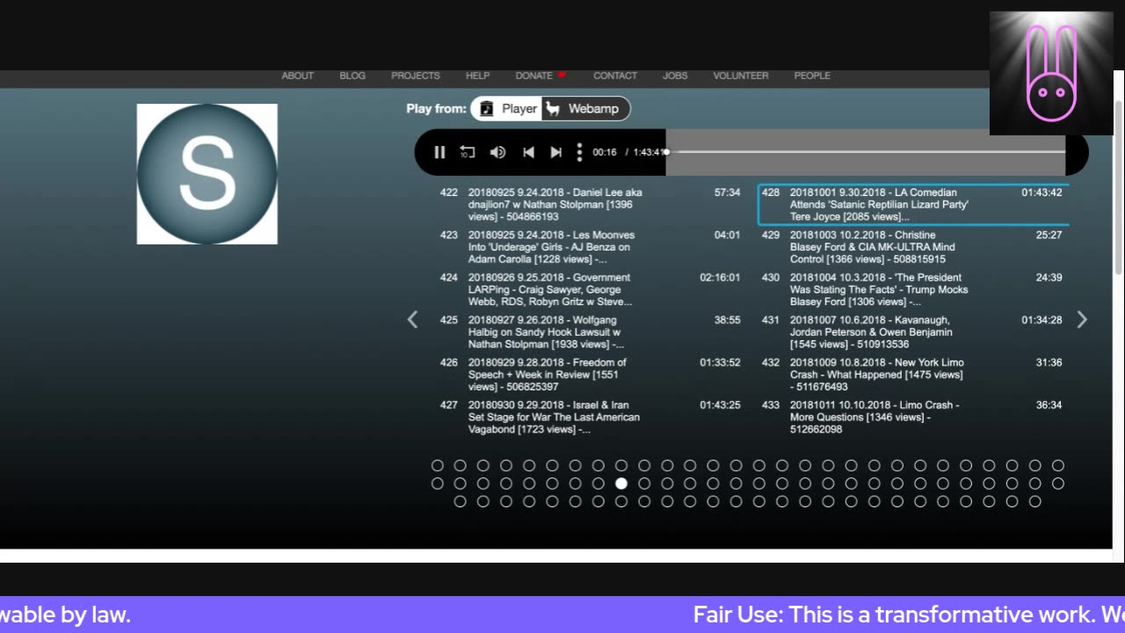Mute with the speaker volume icon
The image size is (1125, 633).
click(x=497, y=152)
